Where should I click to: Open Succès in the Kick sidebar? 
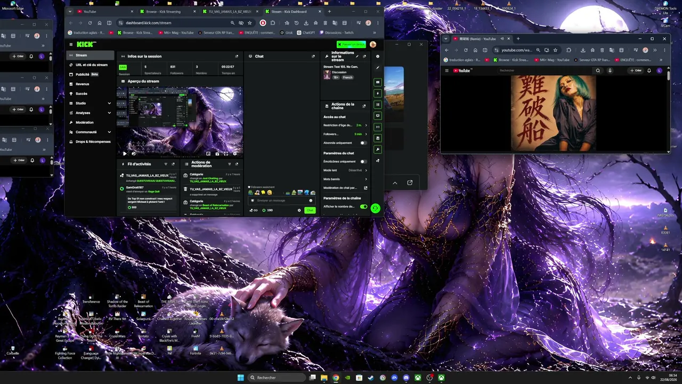(90, 94)
